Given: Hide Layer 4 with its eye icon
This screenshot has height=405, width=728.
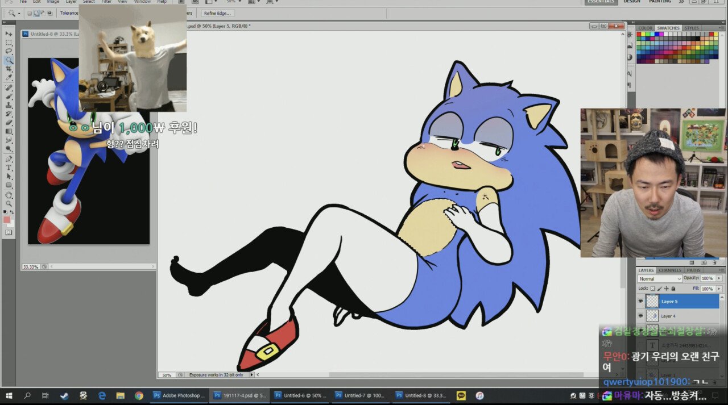Looking at the screenshot, I should pyautogui.click(x=641, y=315).
